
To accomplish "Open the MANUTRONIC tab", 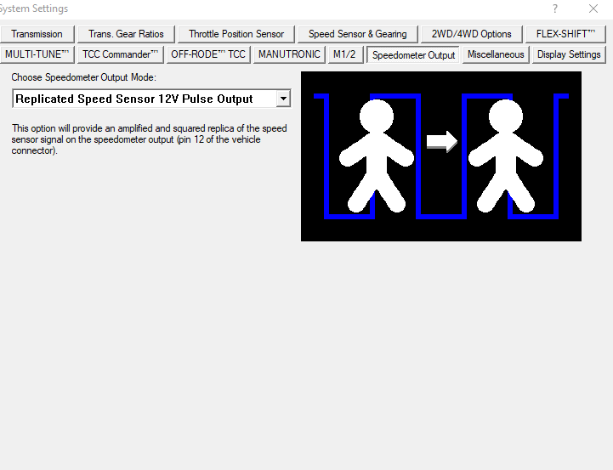I will (x=289, y=54).
